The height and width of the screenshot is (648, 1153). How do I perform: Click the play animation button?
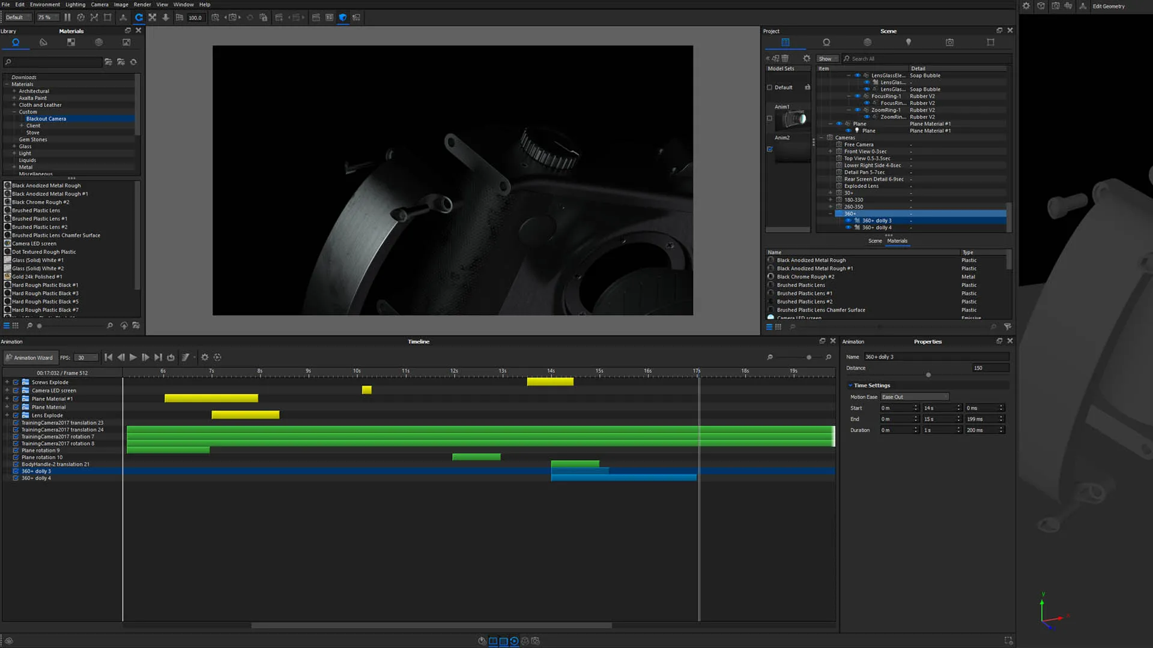click(x=133, y=358)
